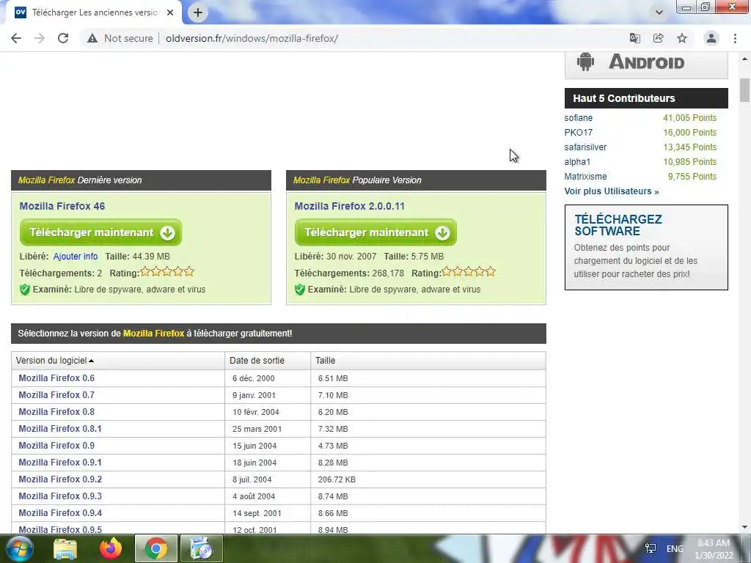The image size is (751, 563).
Task: Select the Télécharger Les anciennes versions tab
Action: (93, 13)
